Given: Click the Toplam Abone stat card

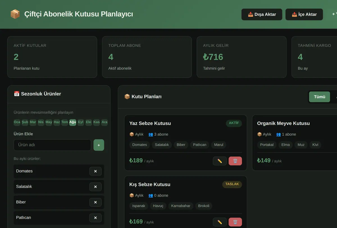Looking at the screenshot, I should point(147,57).
